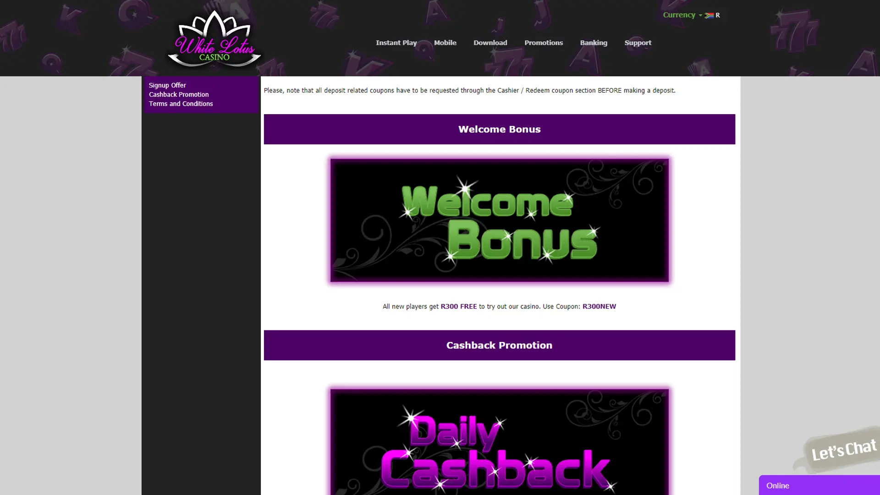Open the Instant Play menu item
The image size is (880, 495).
(x=396, y=43)
